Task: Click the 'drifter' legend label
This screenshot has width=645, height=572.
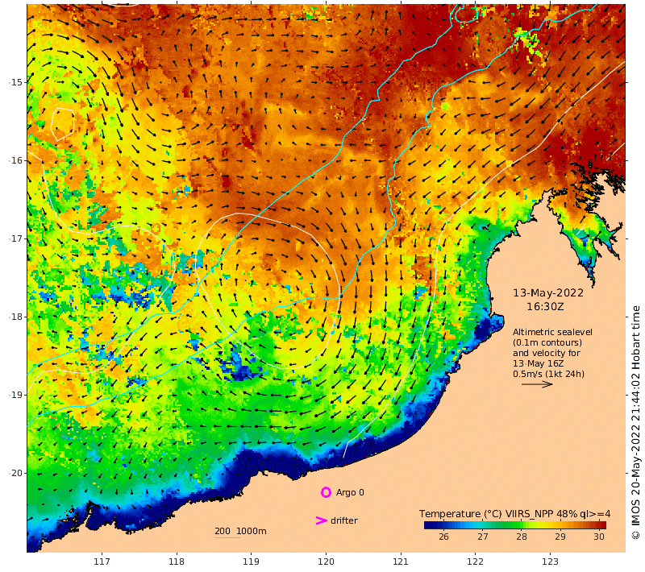Action: click(344, 520)
